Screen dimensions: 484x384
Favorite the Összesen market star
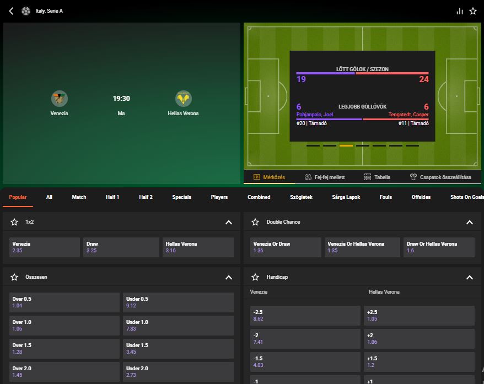click(14, 277)
